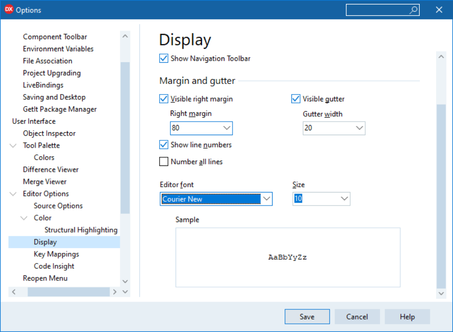Viewport: 453px width, 332px height.
Task: Click the Help button
Action: point(407,317)
